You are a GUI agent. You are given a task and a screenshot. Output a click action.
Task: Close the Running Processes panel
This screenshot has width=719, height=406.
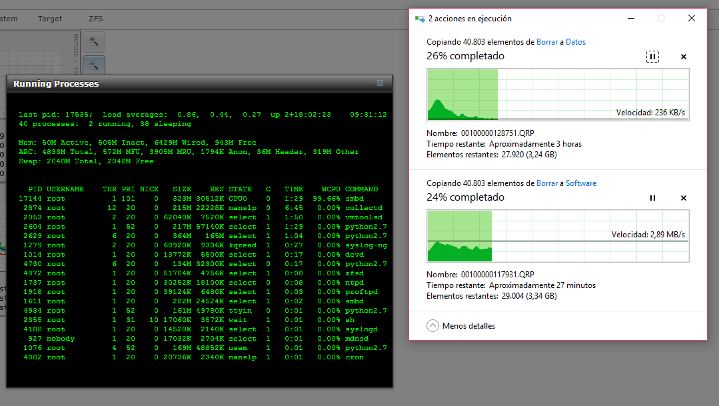380,83
